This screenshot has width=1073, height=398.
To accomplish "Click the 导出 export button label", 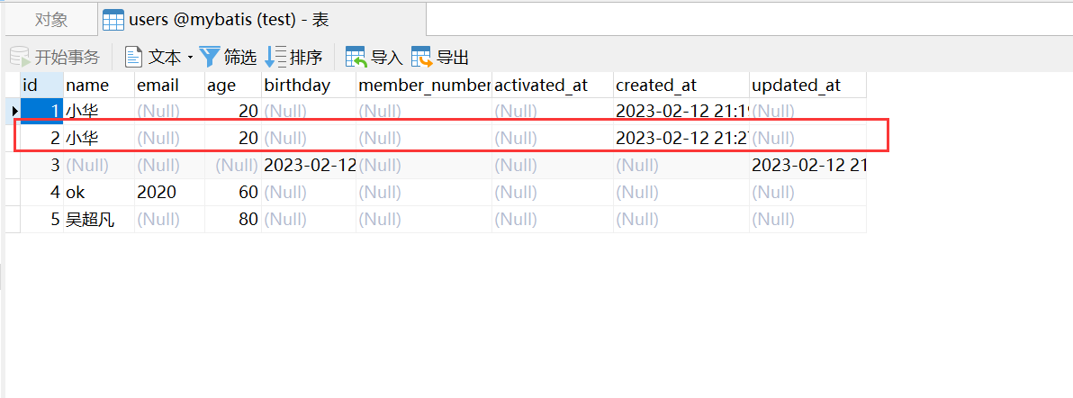I will point(453,58).
